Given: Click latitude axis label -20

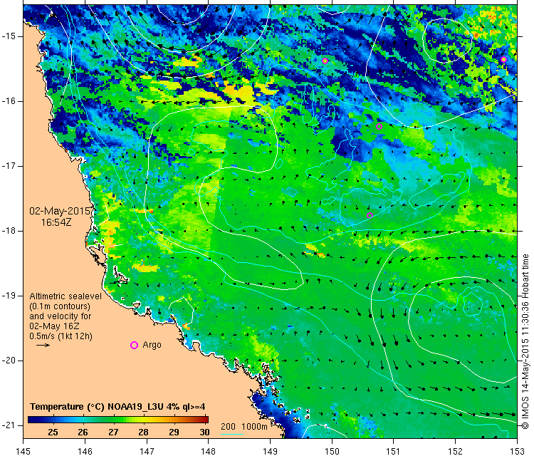Looking at the screenshot, I should 9,361.
